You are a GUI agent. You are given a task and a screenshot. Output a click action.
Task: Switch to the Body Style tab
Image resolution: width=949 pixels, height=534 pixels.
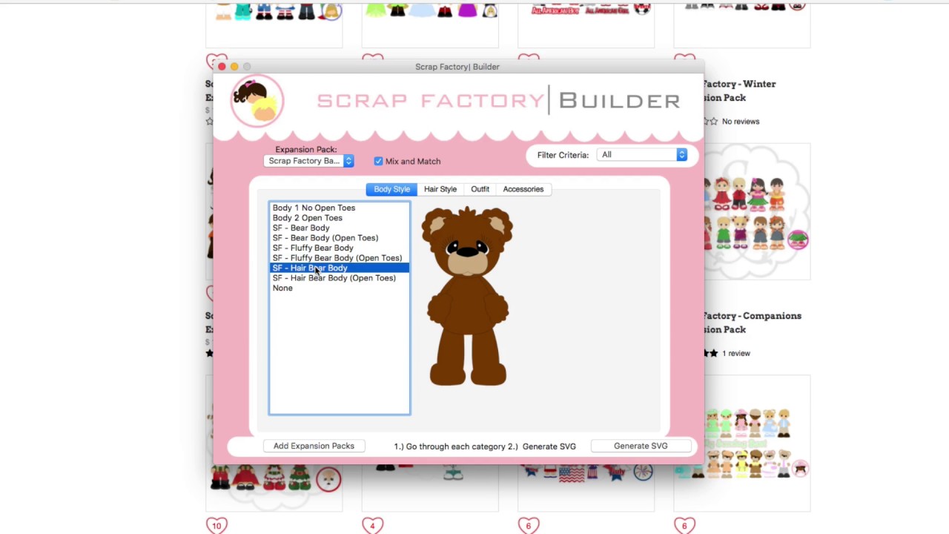391,189
